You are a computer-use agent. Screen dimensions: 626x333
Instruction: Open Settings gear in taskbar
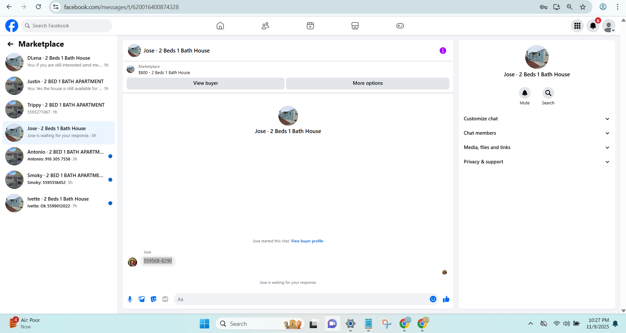[351, 324]
